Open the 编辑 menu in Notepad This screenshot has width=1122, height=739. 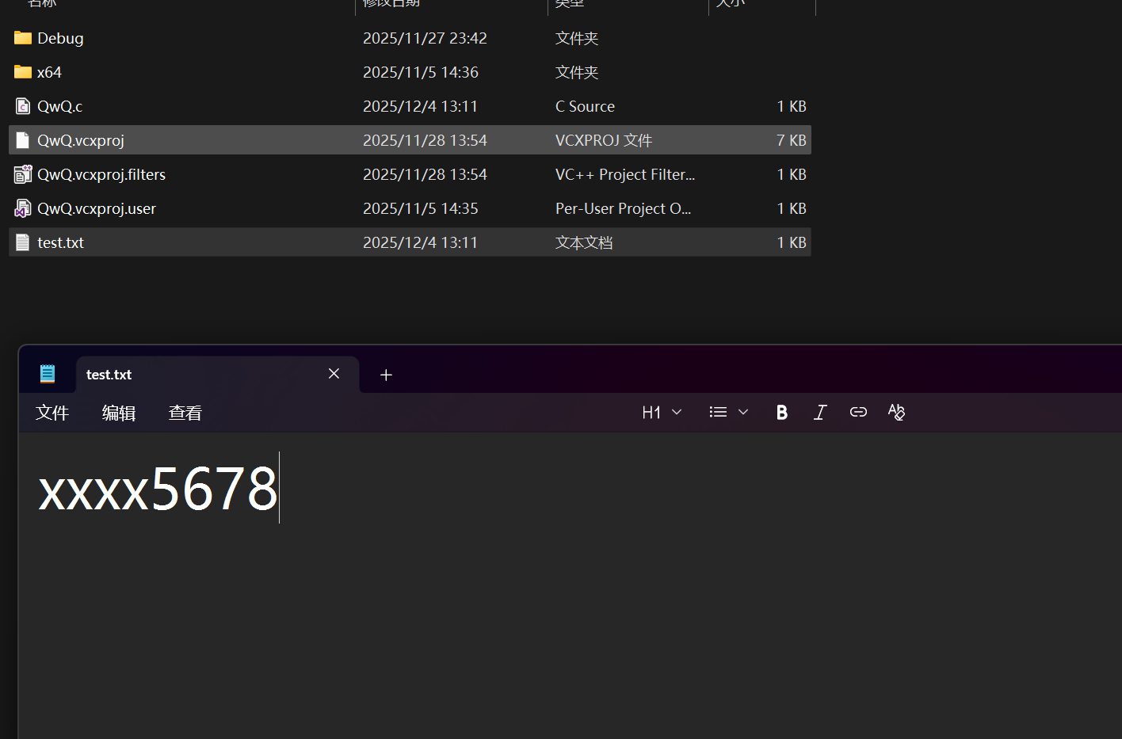tap(119, 413)
